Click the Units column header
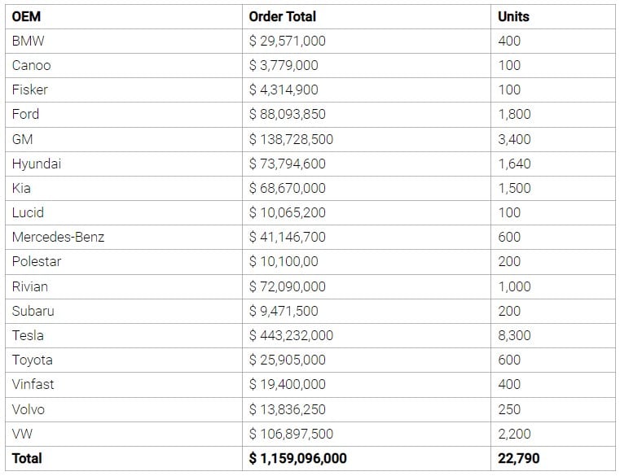Screen dimensions: 620x476 click(513, 16)
